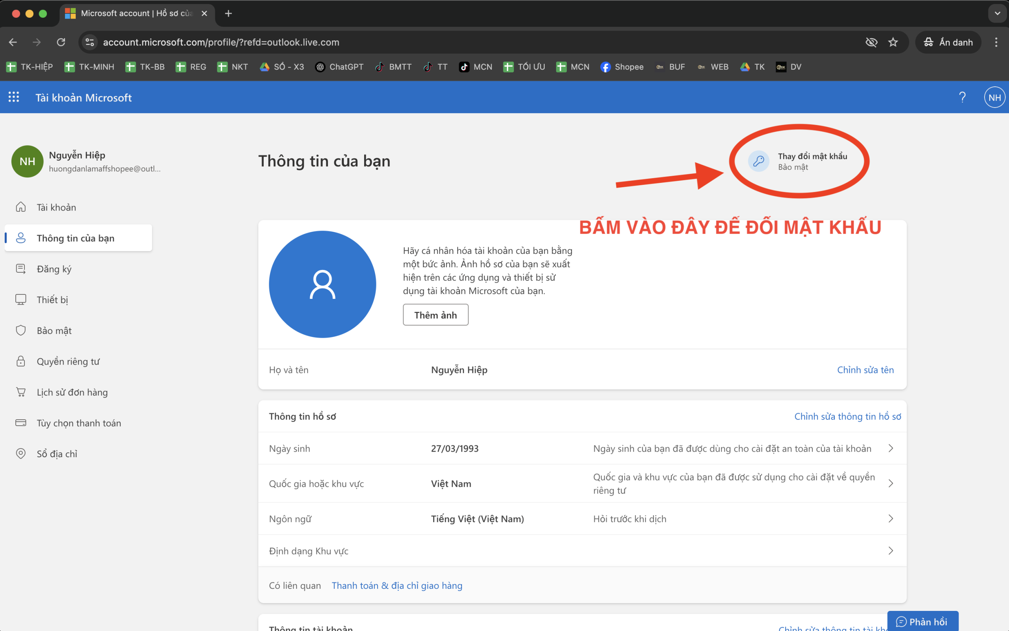Open Quyền riêng tư in sidebar

tap(78, 361)
